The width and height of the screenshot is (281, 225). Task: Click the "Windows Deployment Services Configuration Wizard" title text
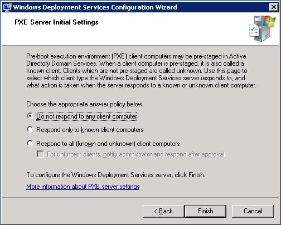[x=95, y=7]
